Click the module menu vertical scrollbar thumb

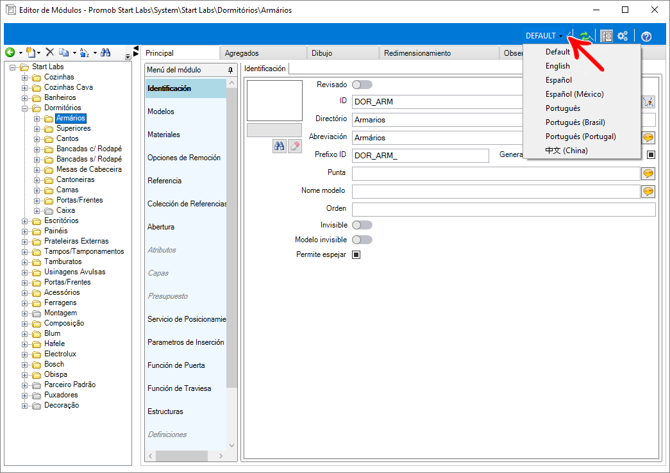tap(231, 238)
